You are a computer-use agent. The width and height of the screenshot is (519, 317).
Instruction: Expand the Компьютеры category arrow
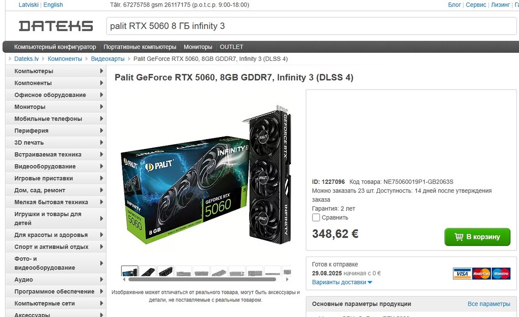(x=101, y=71)
